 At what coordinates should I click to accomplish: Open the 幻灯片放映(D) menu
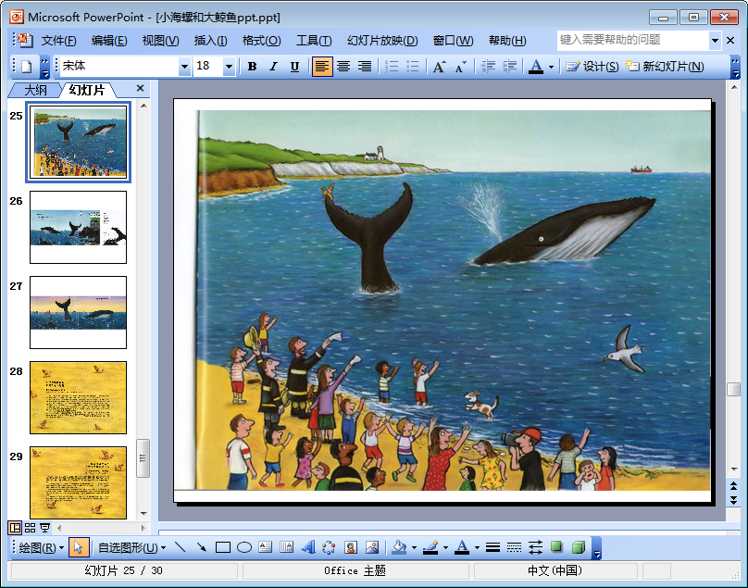coord(382,41)
